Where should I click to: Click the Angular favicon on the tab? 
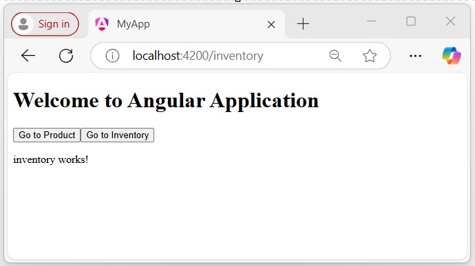102,24
